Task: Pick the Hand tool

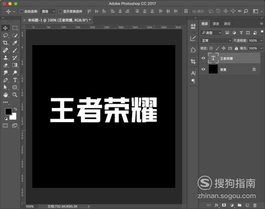Action: 5,95
